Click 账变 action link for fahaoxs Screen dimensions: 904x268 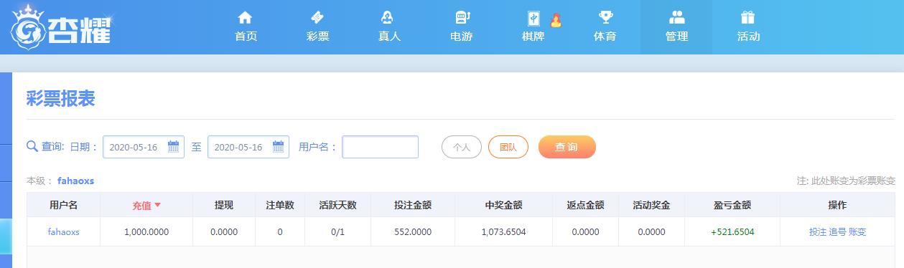pos(857,231)
